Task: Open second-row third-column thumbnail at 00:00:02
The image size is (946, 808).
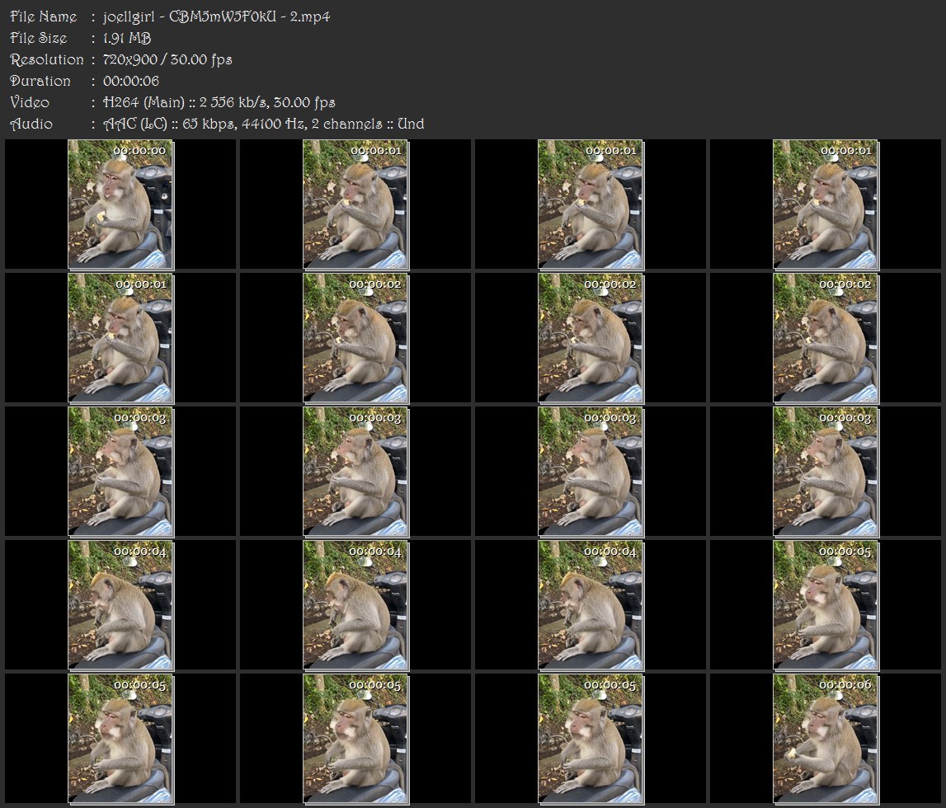Action: pyautogui.click(x=591, y=338)
